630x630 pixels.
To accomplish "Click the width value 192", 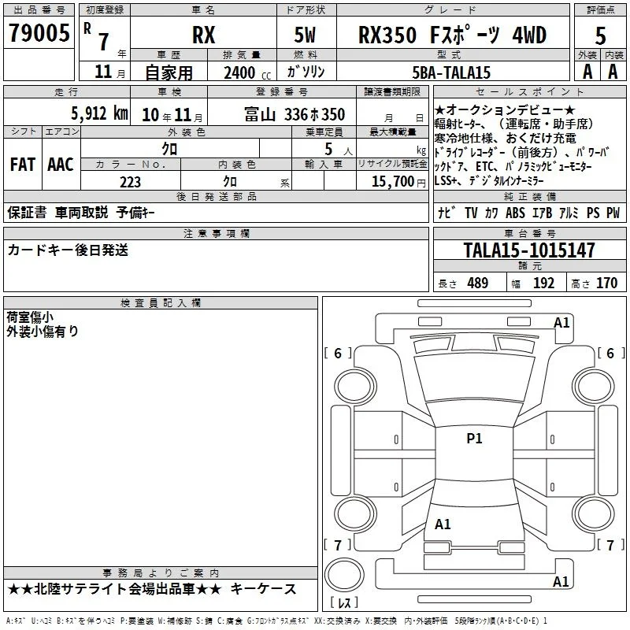I will click(543, 283).
